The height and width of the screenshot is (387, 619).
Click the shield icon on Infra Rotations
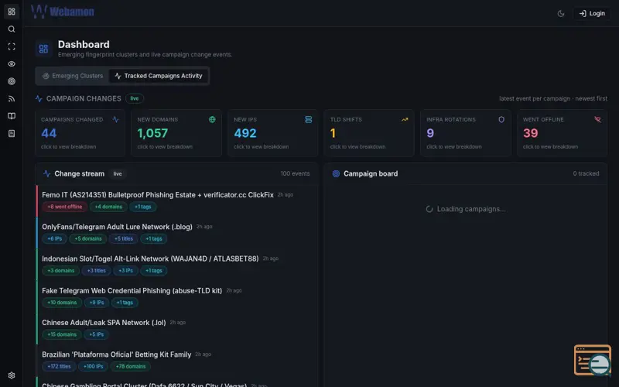[501, 119]
